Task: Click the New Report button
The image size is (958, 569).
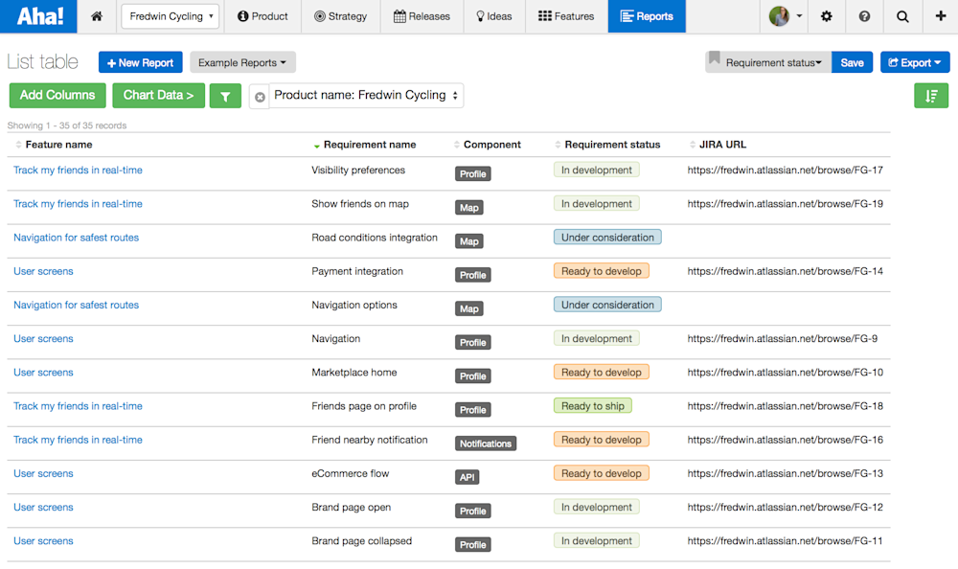Action: tap(140, 61)
